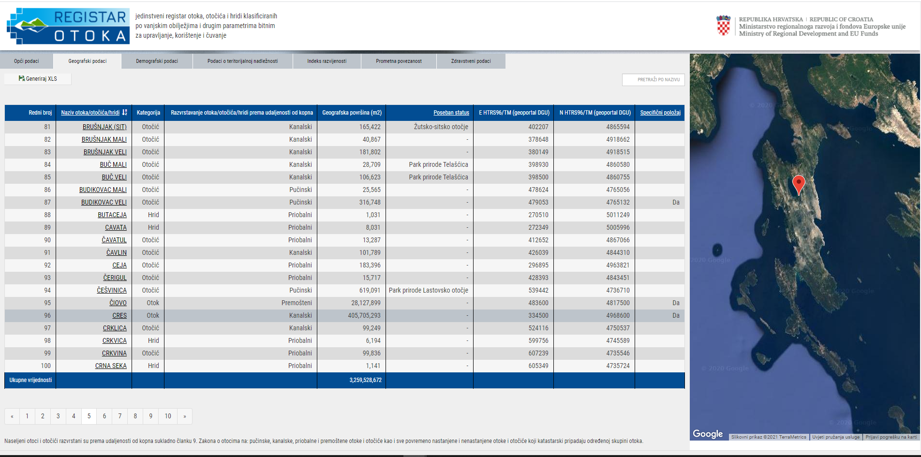Open the CRKVICA link

click(x=115, y=340)
